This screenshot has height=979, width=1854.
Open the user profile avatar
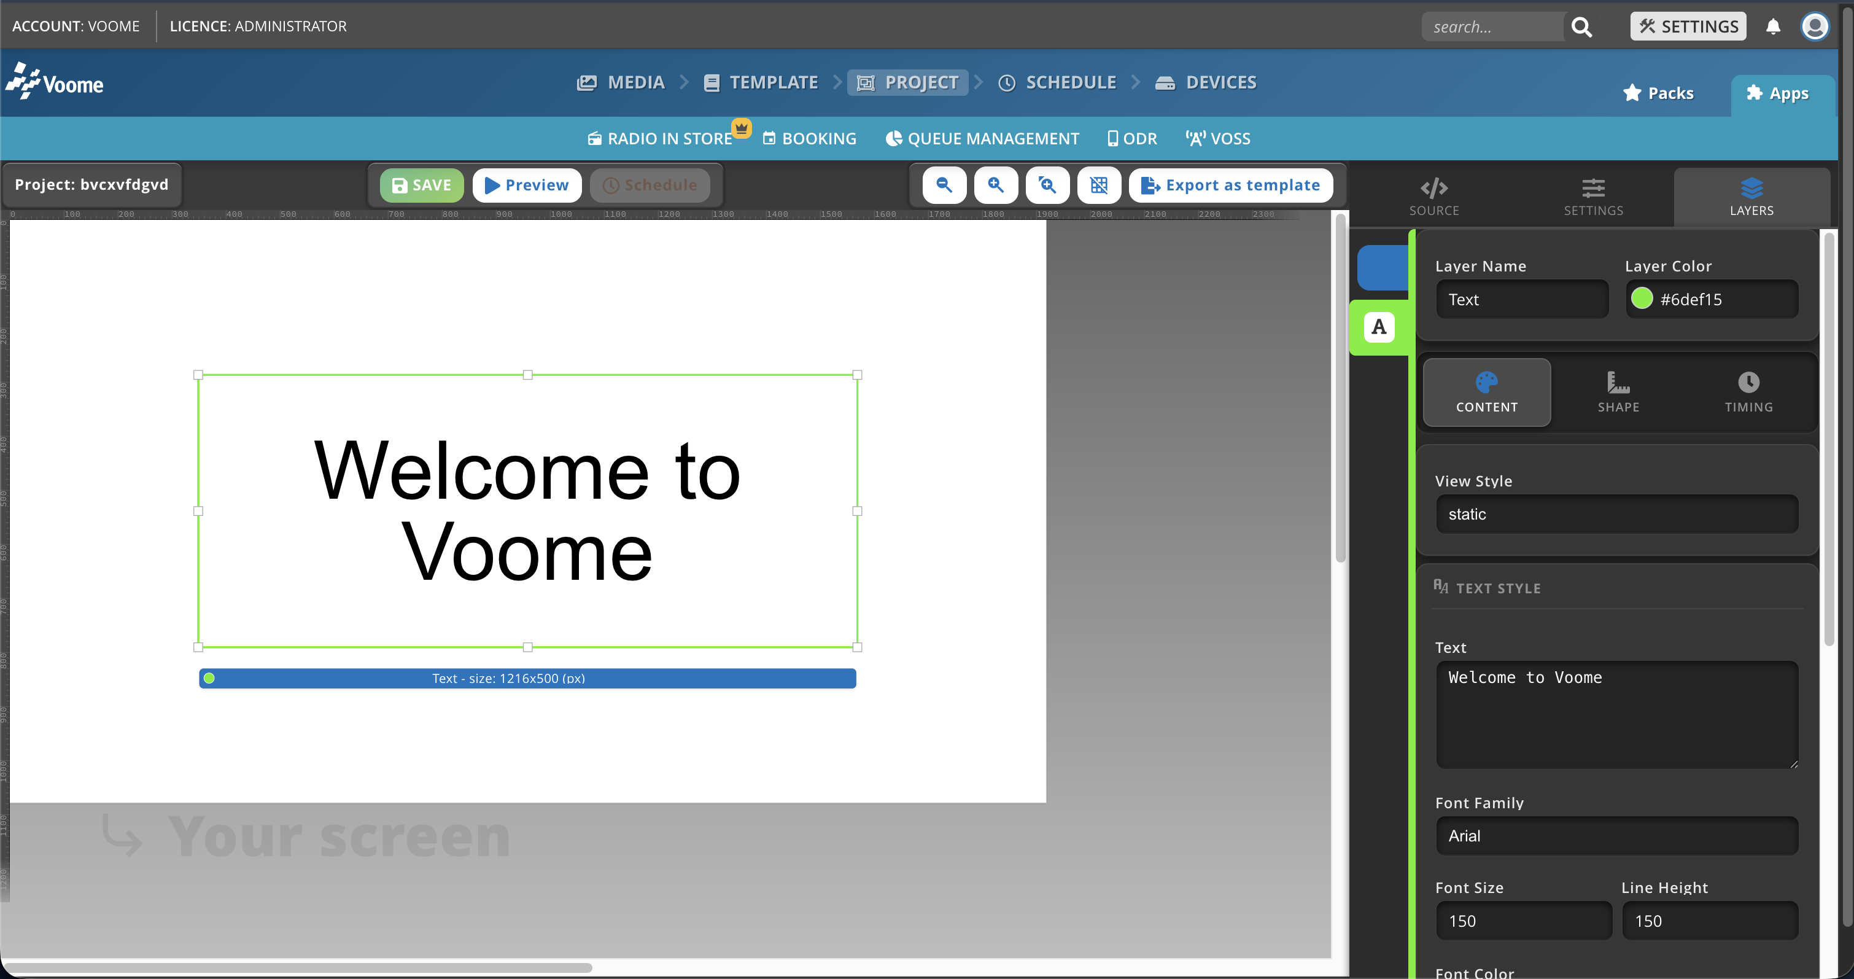click(x=1815, y=26)
